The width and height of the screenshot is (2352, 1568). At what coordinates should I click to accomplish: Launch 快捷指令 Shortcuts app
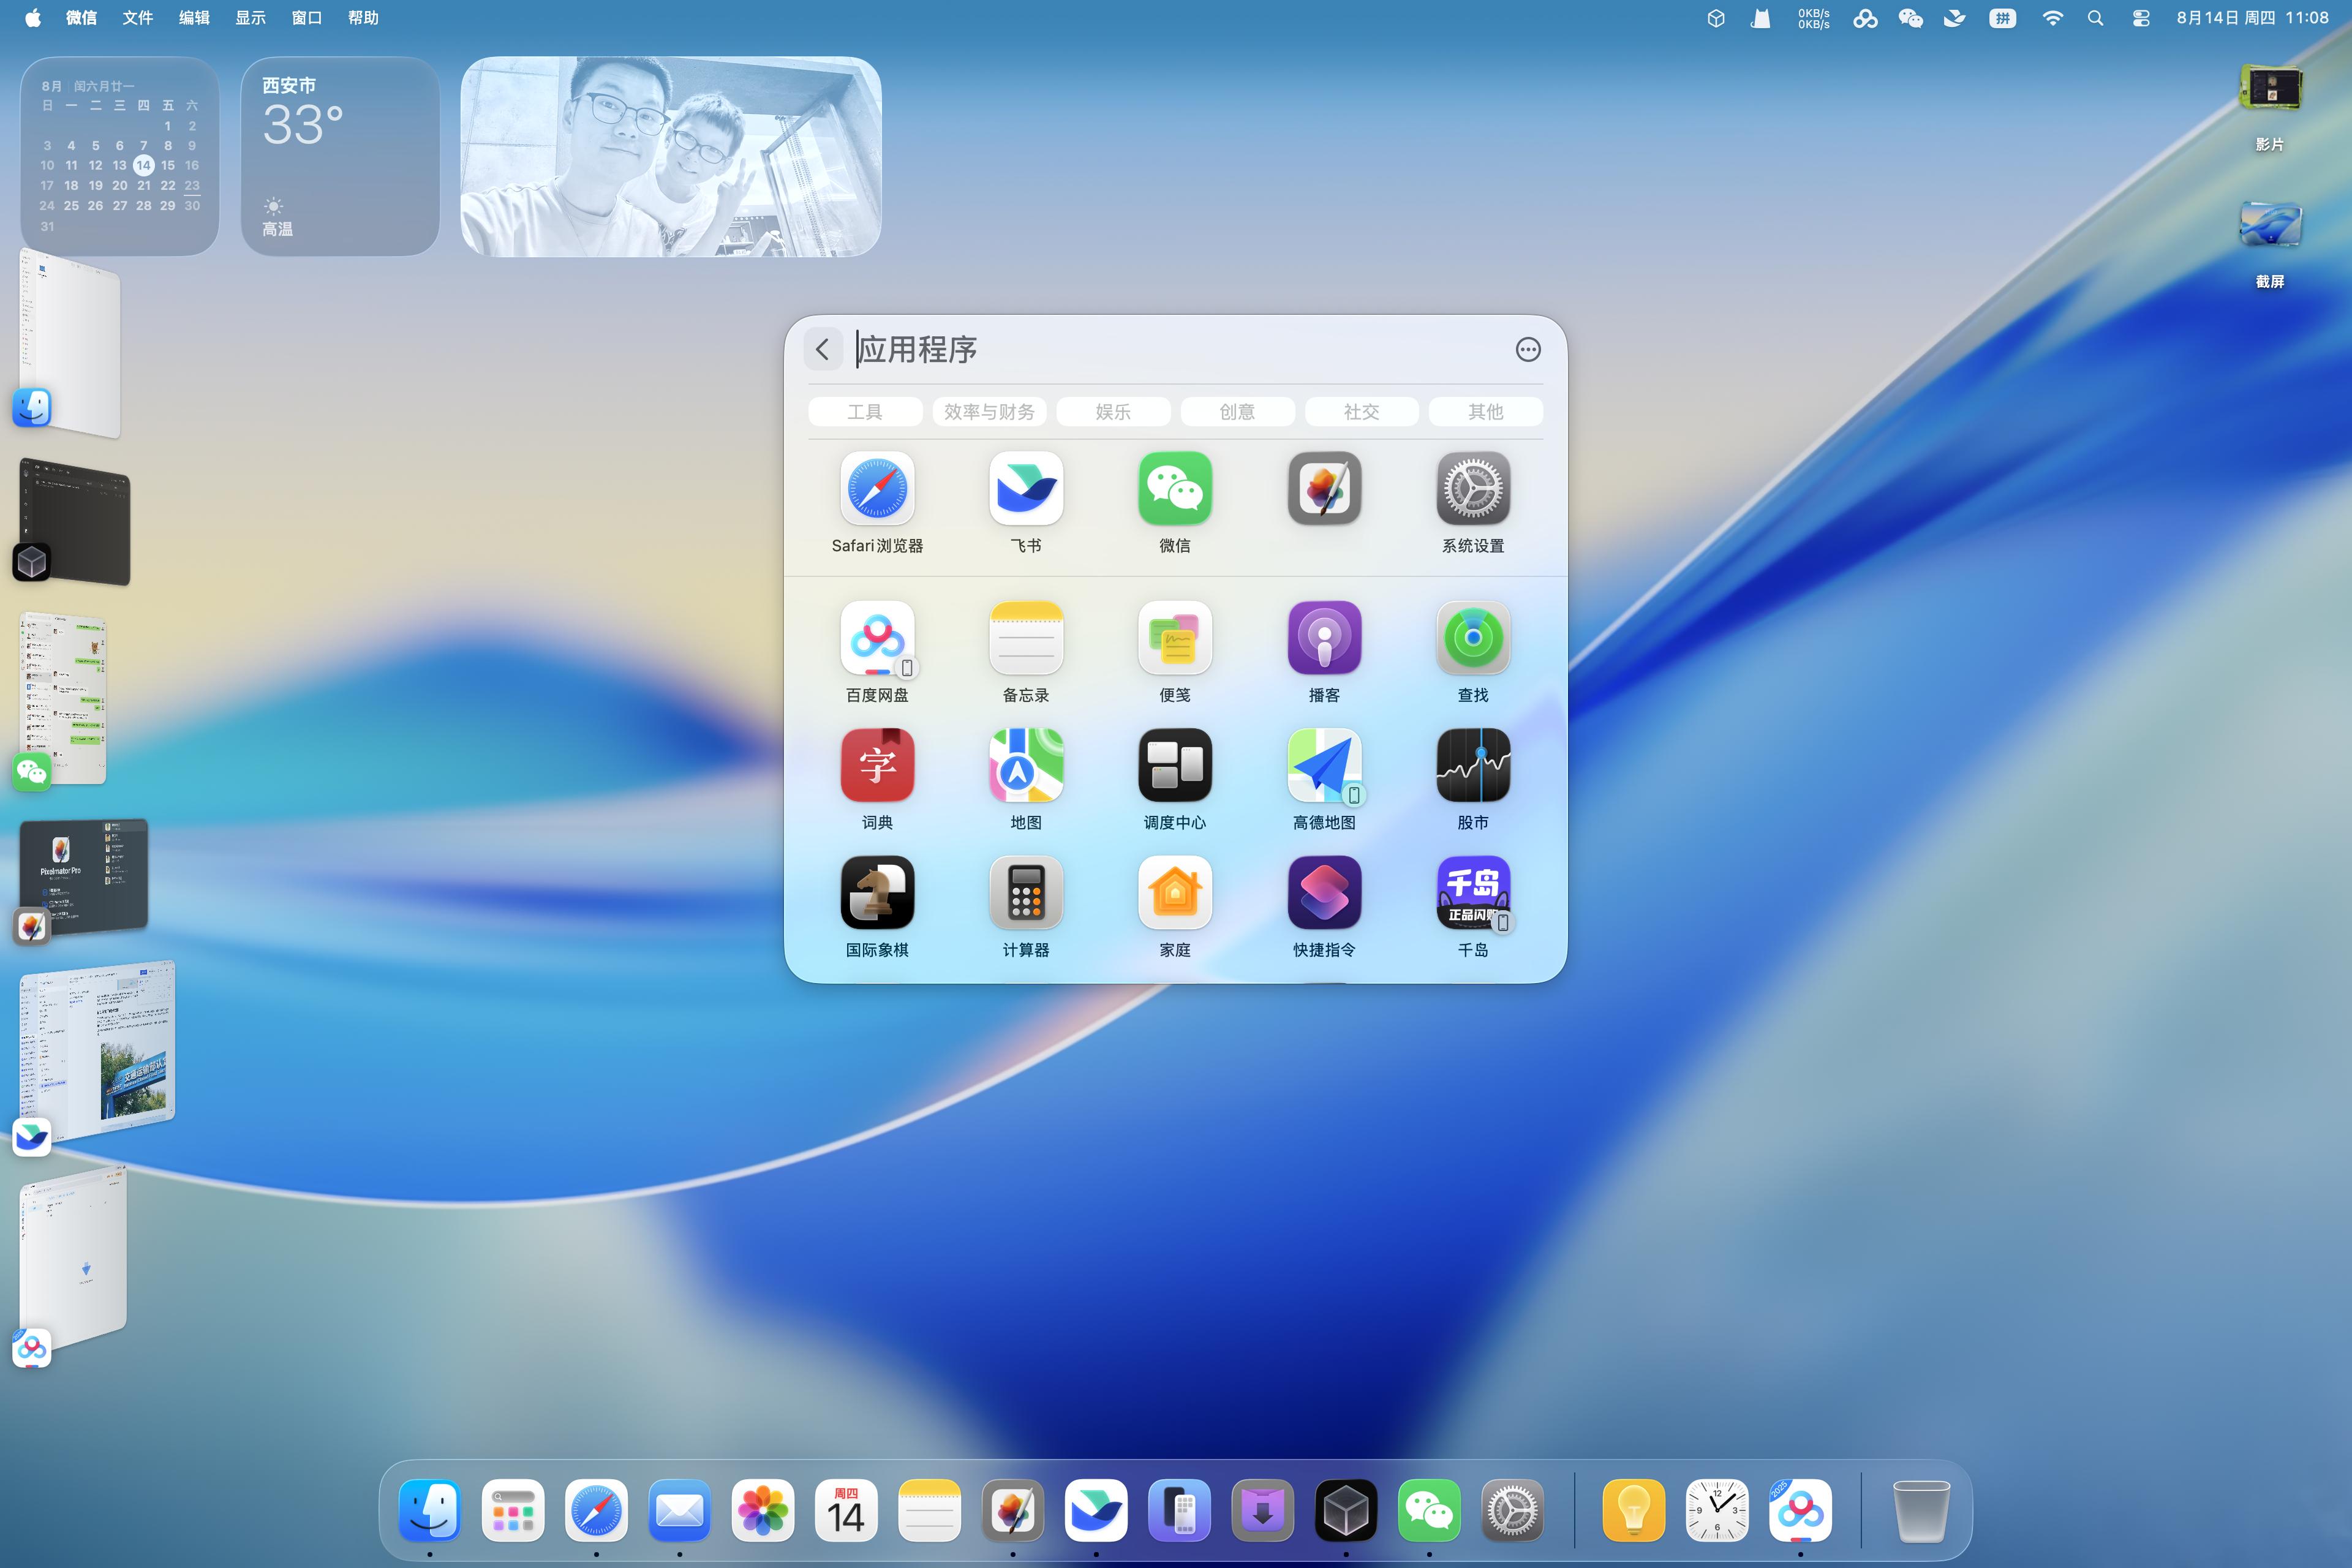[x=1324, y=893]
